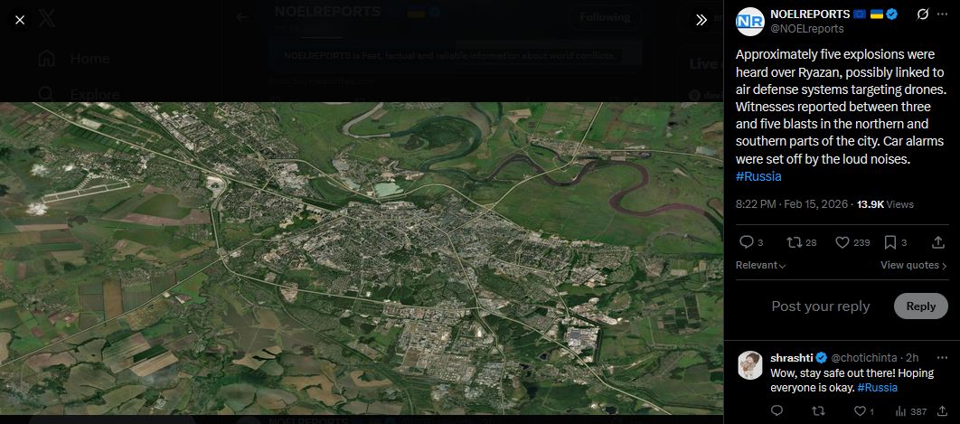This screenshot has height=424, width=960.
Task: Open the Ryazan satellite image
Action: tap(362, 258)
